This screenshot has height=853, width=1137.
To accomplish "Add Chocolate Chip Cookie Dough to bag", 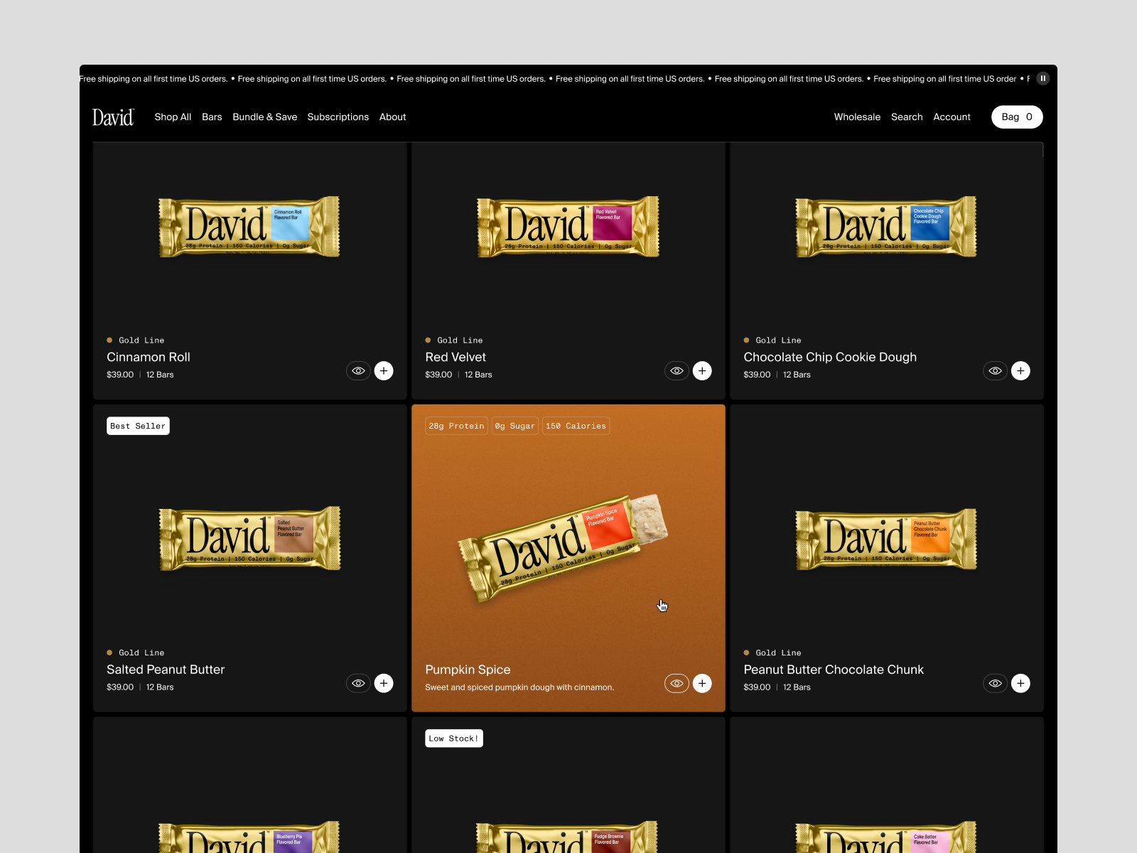I will 1020,370.
